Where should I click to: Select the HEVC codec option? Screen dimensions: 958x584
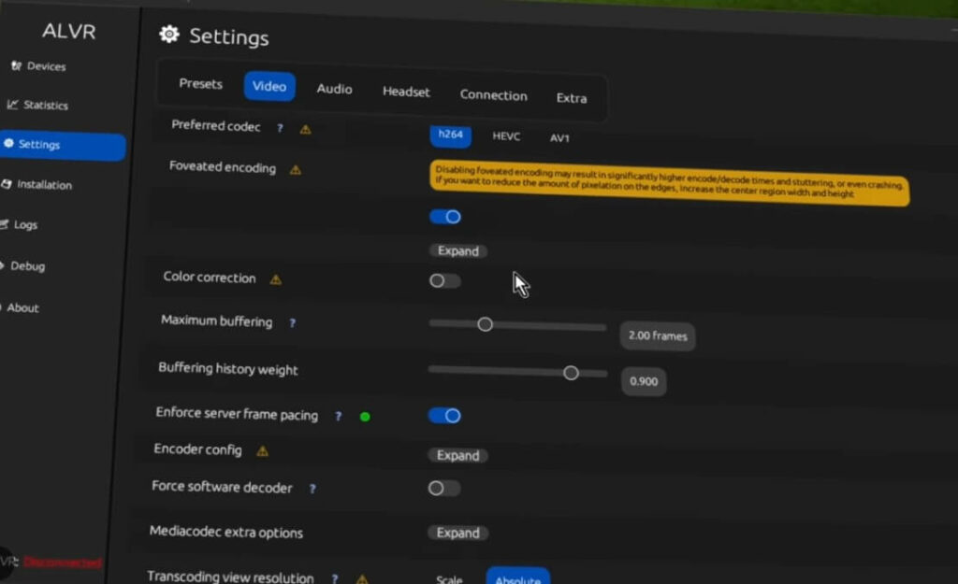tap(506, 136)
